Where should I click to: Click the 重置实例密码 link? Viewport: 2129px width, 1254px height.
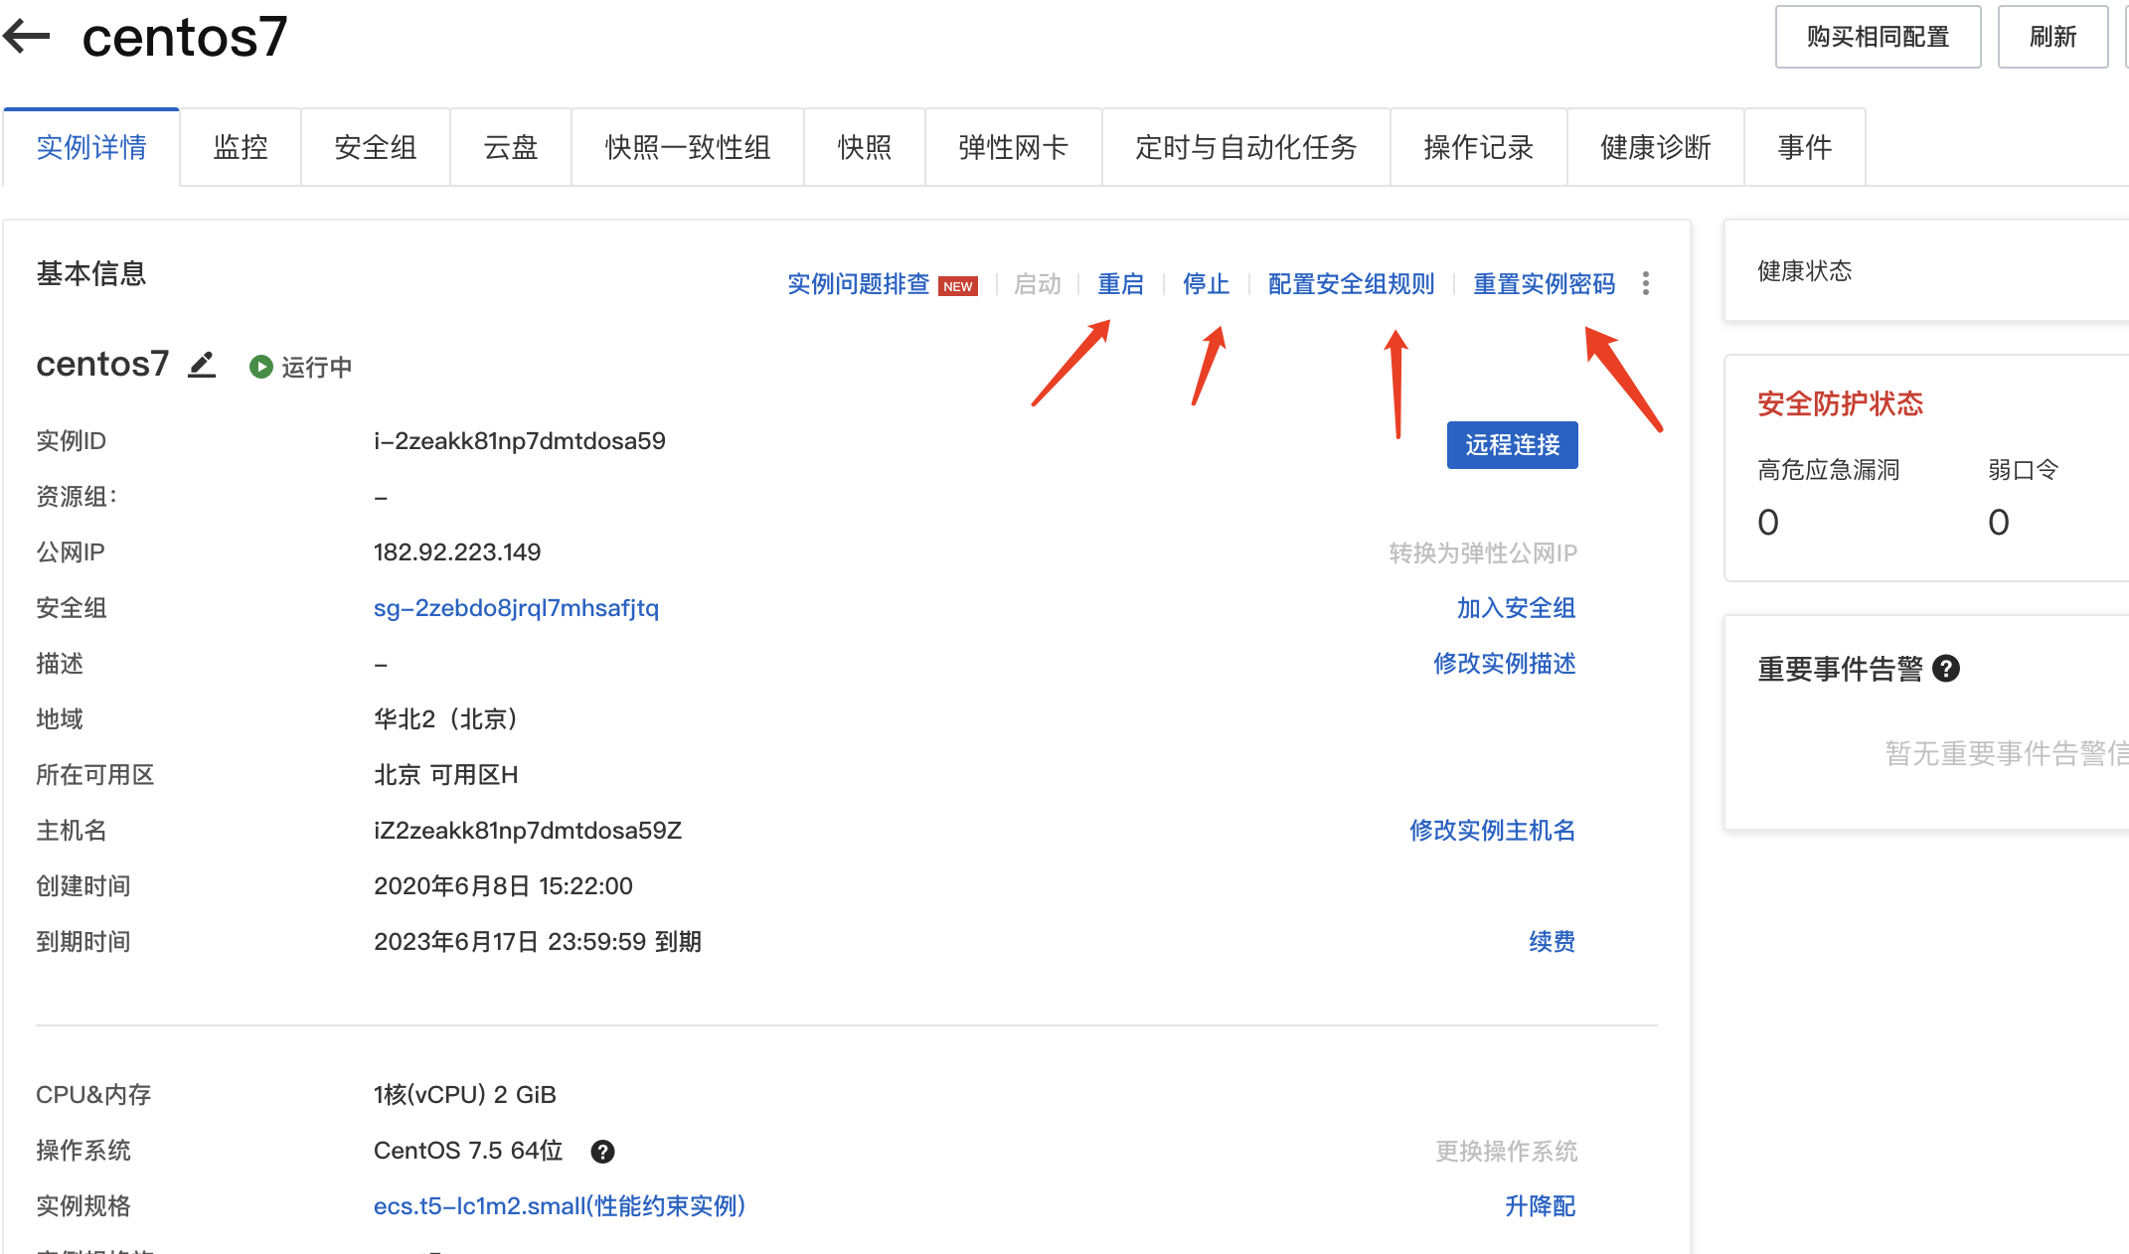coord(1544,284)
